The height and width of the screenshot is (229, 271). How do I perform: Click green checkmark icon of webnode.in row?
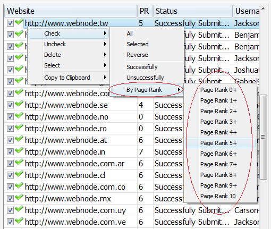[x=19, y=150]
